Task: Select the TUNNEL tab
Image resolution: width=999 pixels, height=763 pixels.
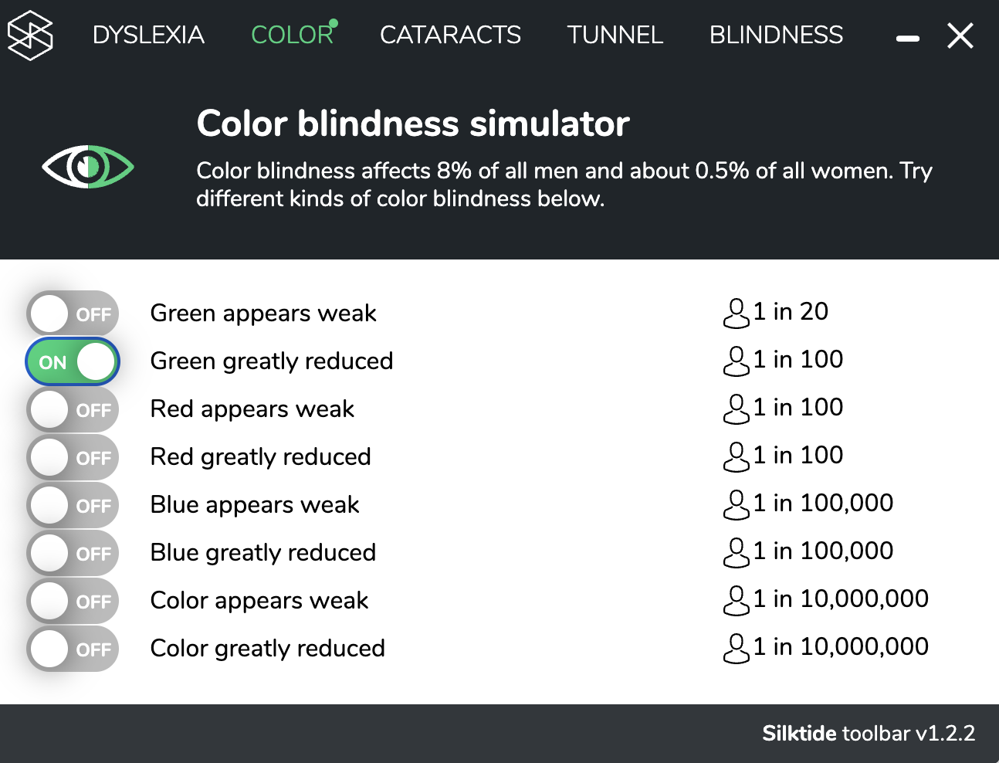Action: point(615,35)
